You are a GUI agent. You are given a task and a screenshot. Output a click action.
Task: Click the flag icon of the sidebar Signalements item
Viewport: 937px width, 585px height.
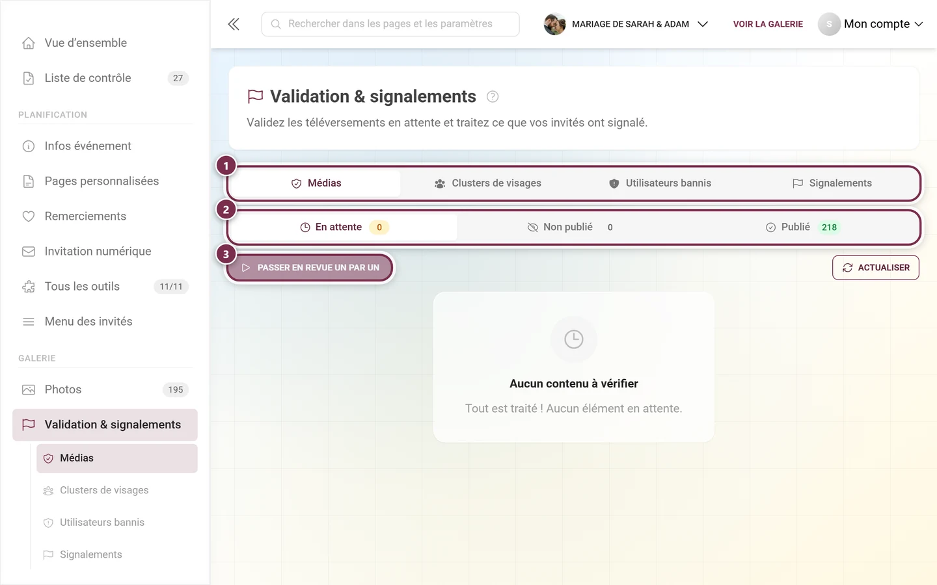click(48, 554)
